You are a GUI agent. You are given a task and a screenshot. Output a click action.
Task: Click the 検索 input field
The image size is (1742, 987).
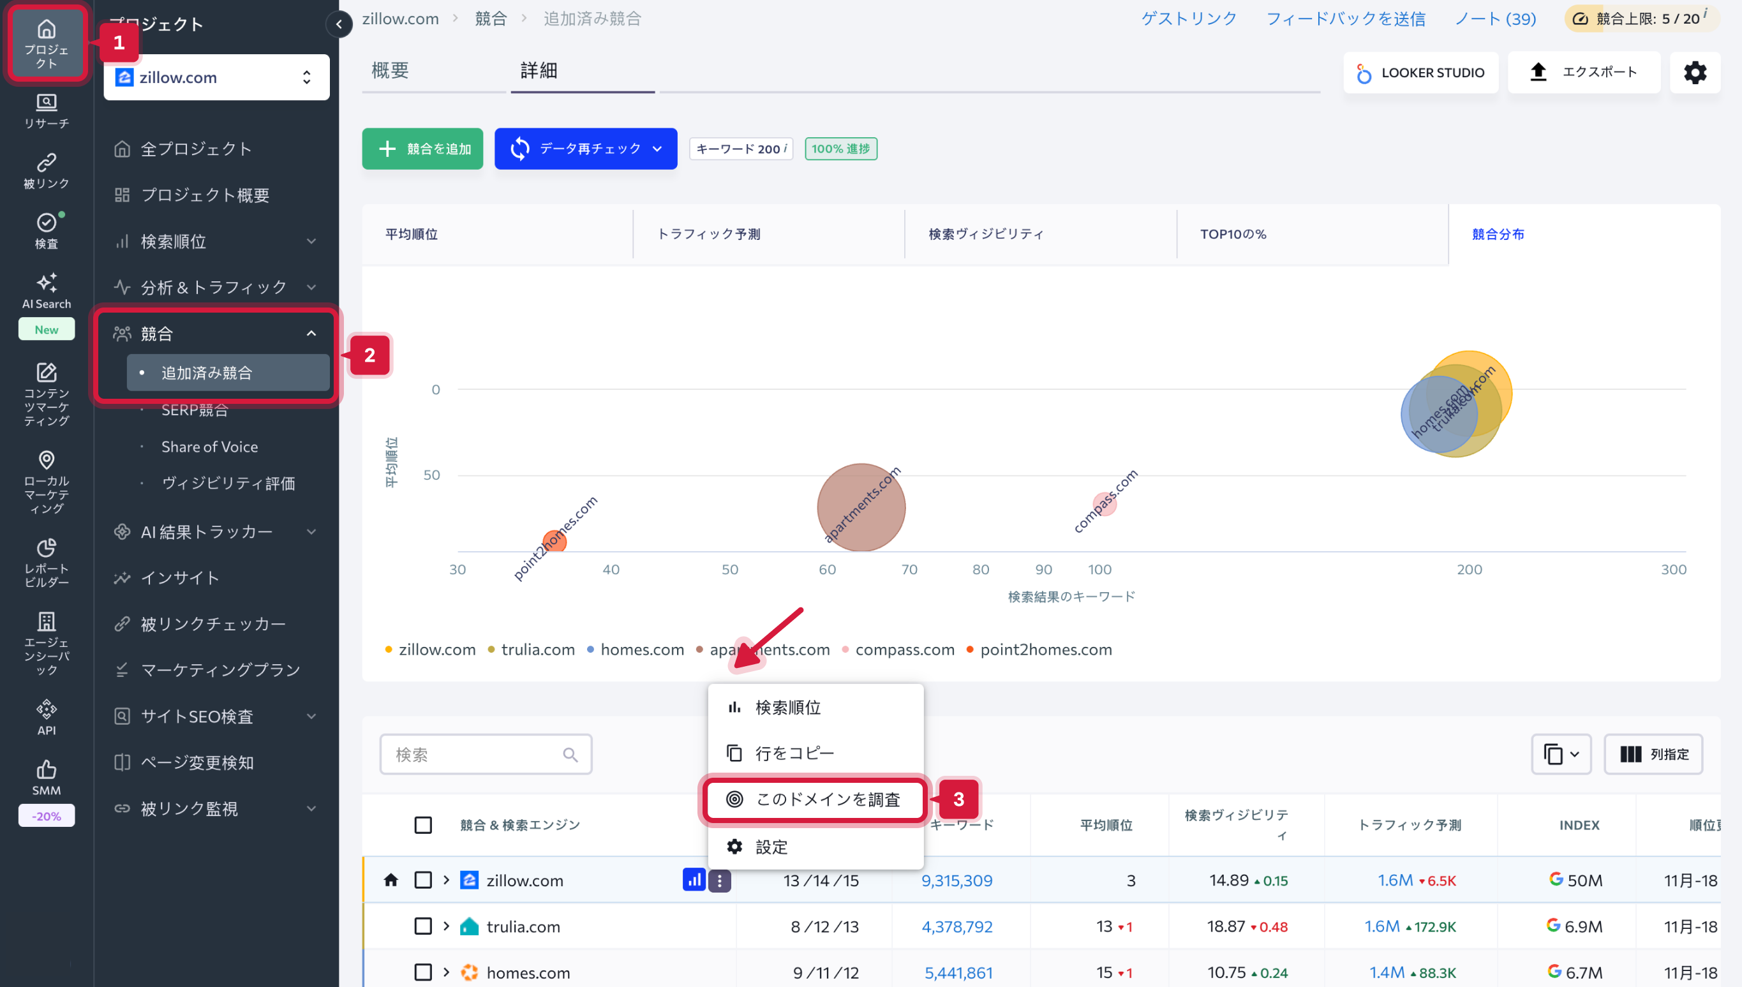475,755
